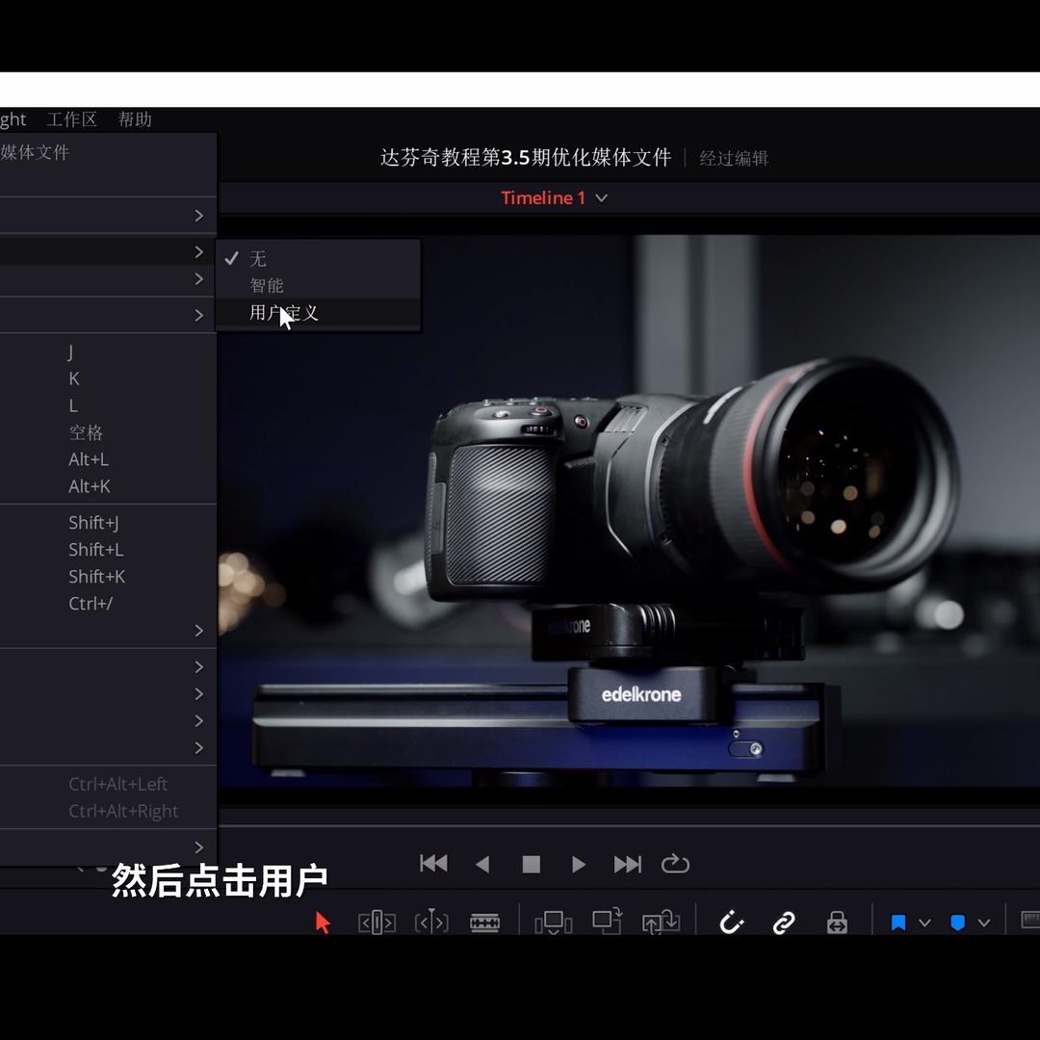1040x1040 pixels.
Task: Click the Insert Clip icon
Action: (x=554, y=923)
